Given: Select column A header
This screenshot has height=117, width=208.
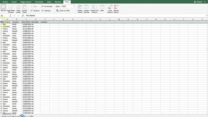Looking at the screenshot, I should coord(7,19).
